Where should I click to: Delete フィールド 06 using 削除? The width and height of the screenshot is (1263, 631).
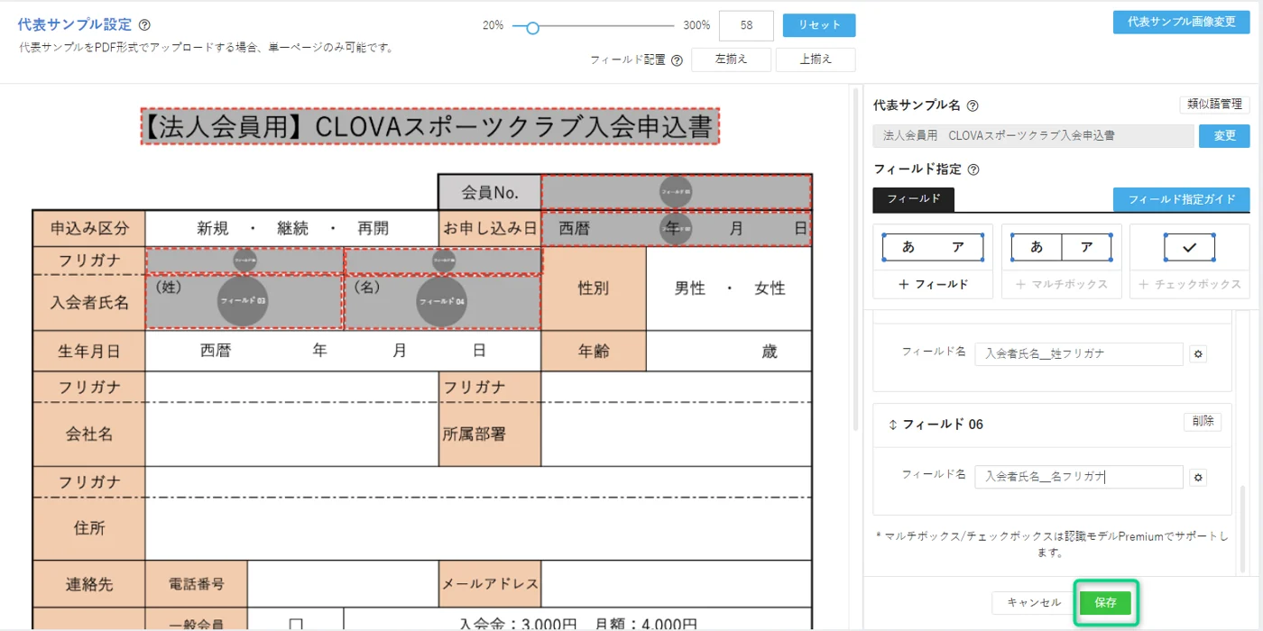[1202, 421]
